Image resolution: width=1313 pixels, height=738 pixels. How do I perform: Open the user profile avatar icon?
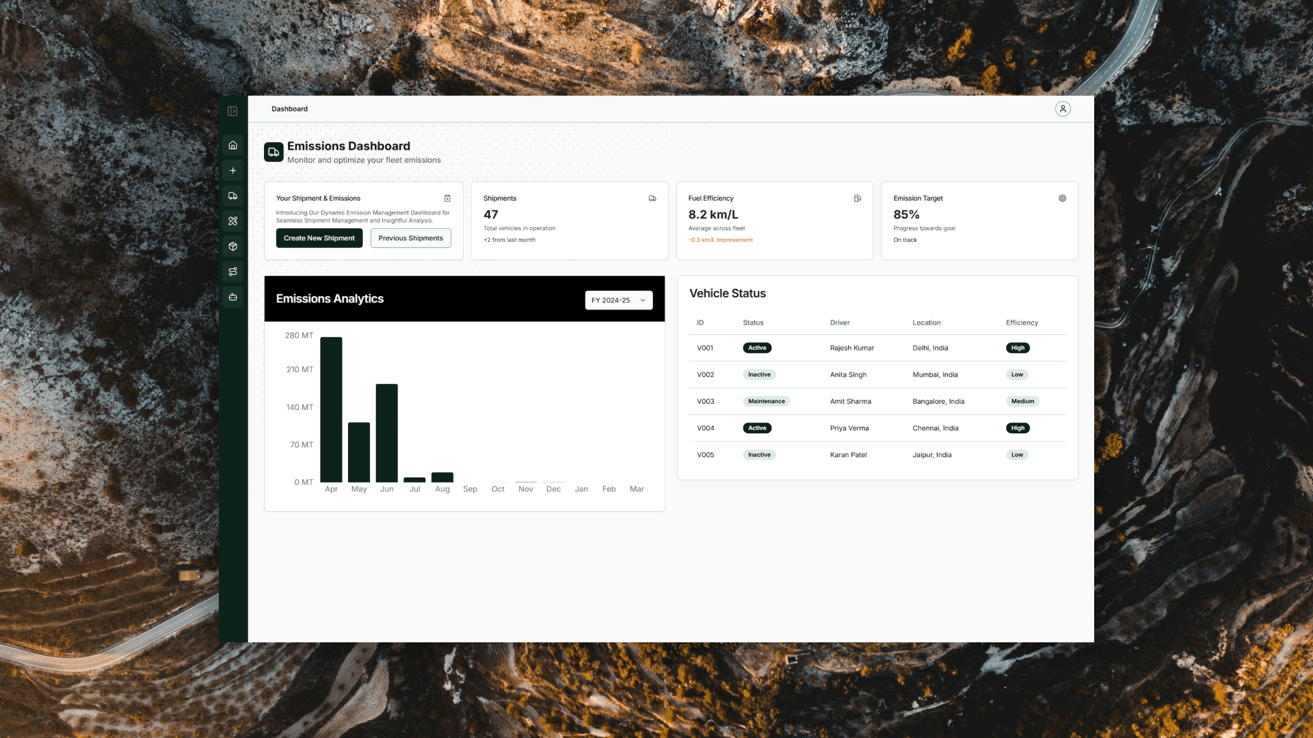1063,109
